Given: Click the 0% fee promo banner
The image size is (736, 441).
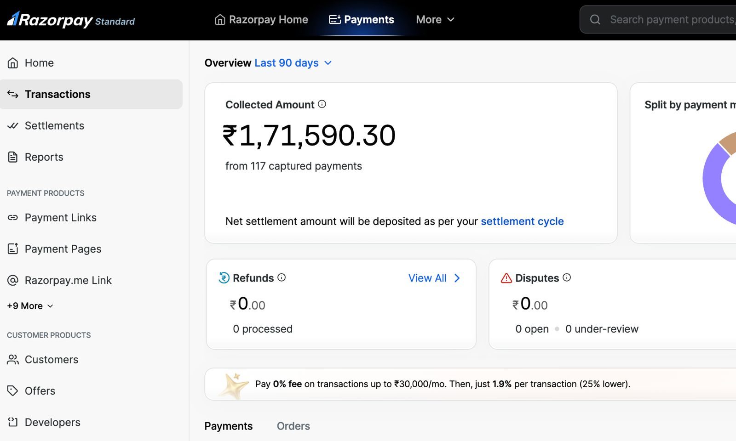Looking at the screenshot, I should [x=470, y=384].
